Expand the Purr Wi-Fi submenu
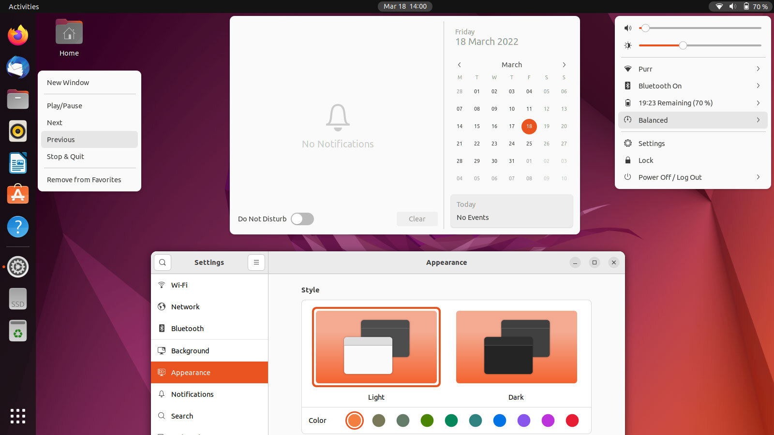The width and height of the screenshot is (774, 435). click(693, 69)
